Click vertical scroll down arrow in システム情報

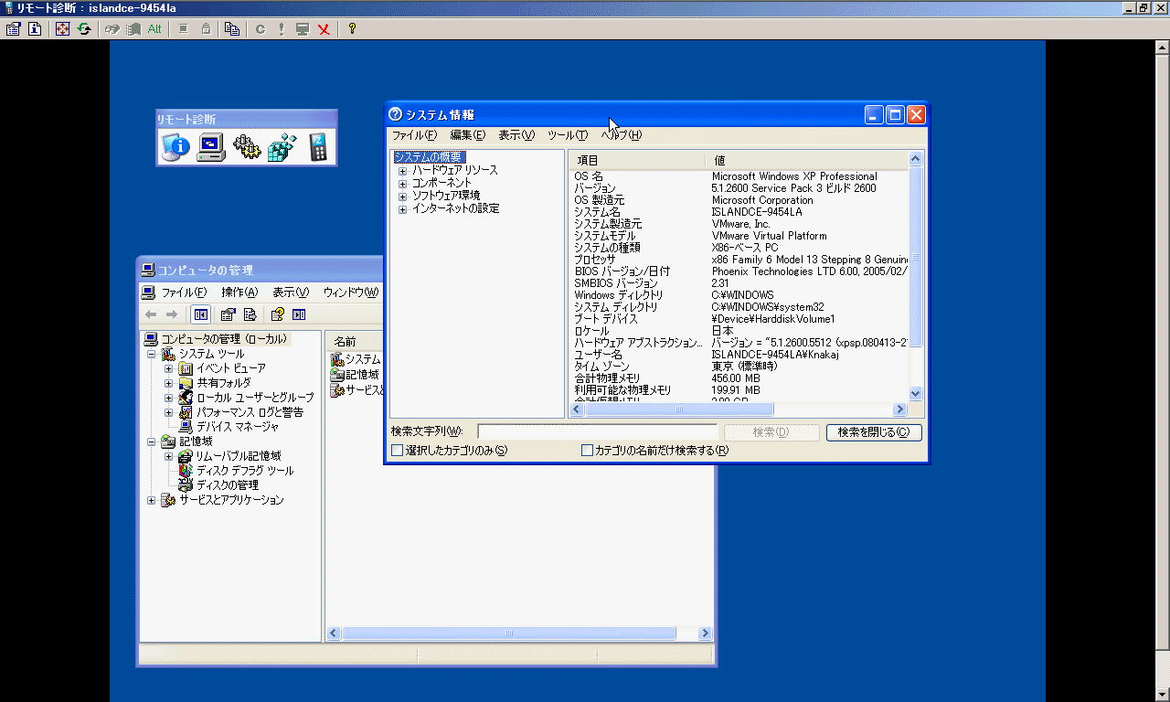point(916,394)
